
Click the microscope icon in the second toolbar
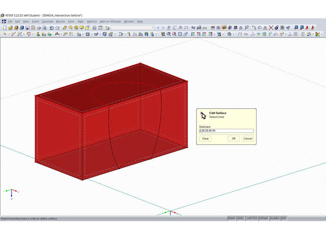tap(219, 34)
